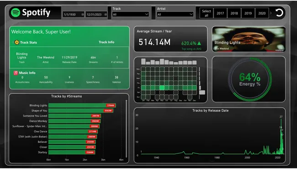Click the Music Info note icon
Screen dimensions: 297x169
[x=16, y=73]
